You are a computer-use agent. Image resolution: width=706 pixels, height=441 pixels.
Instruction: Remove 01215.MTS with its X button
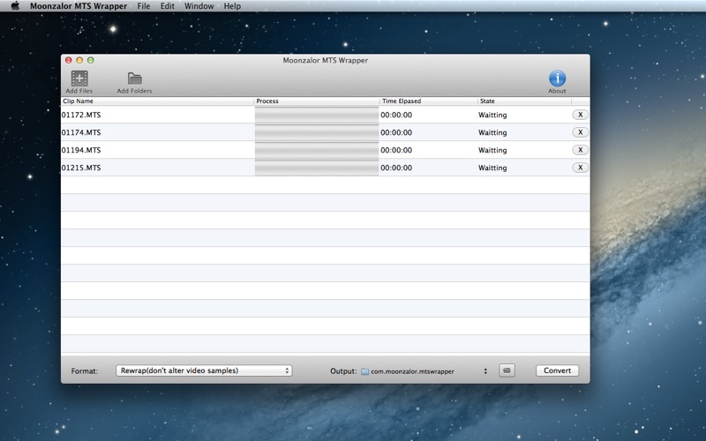tap(580, 168)
